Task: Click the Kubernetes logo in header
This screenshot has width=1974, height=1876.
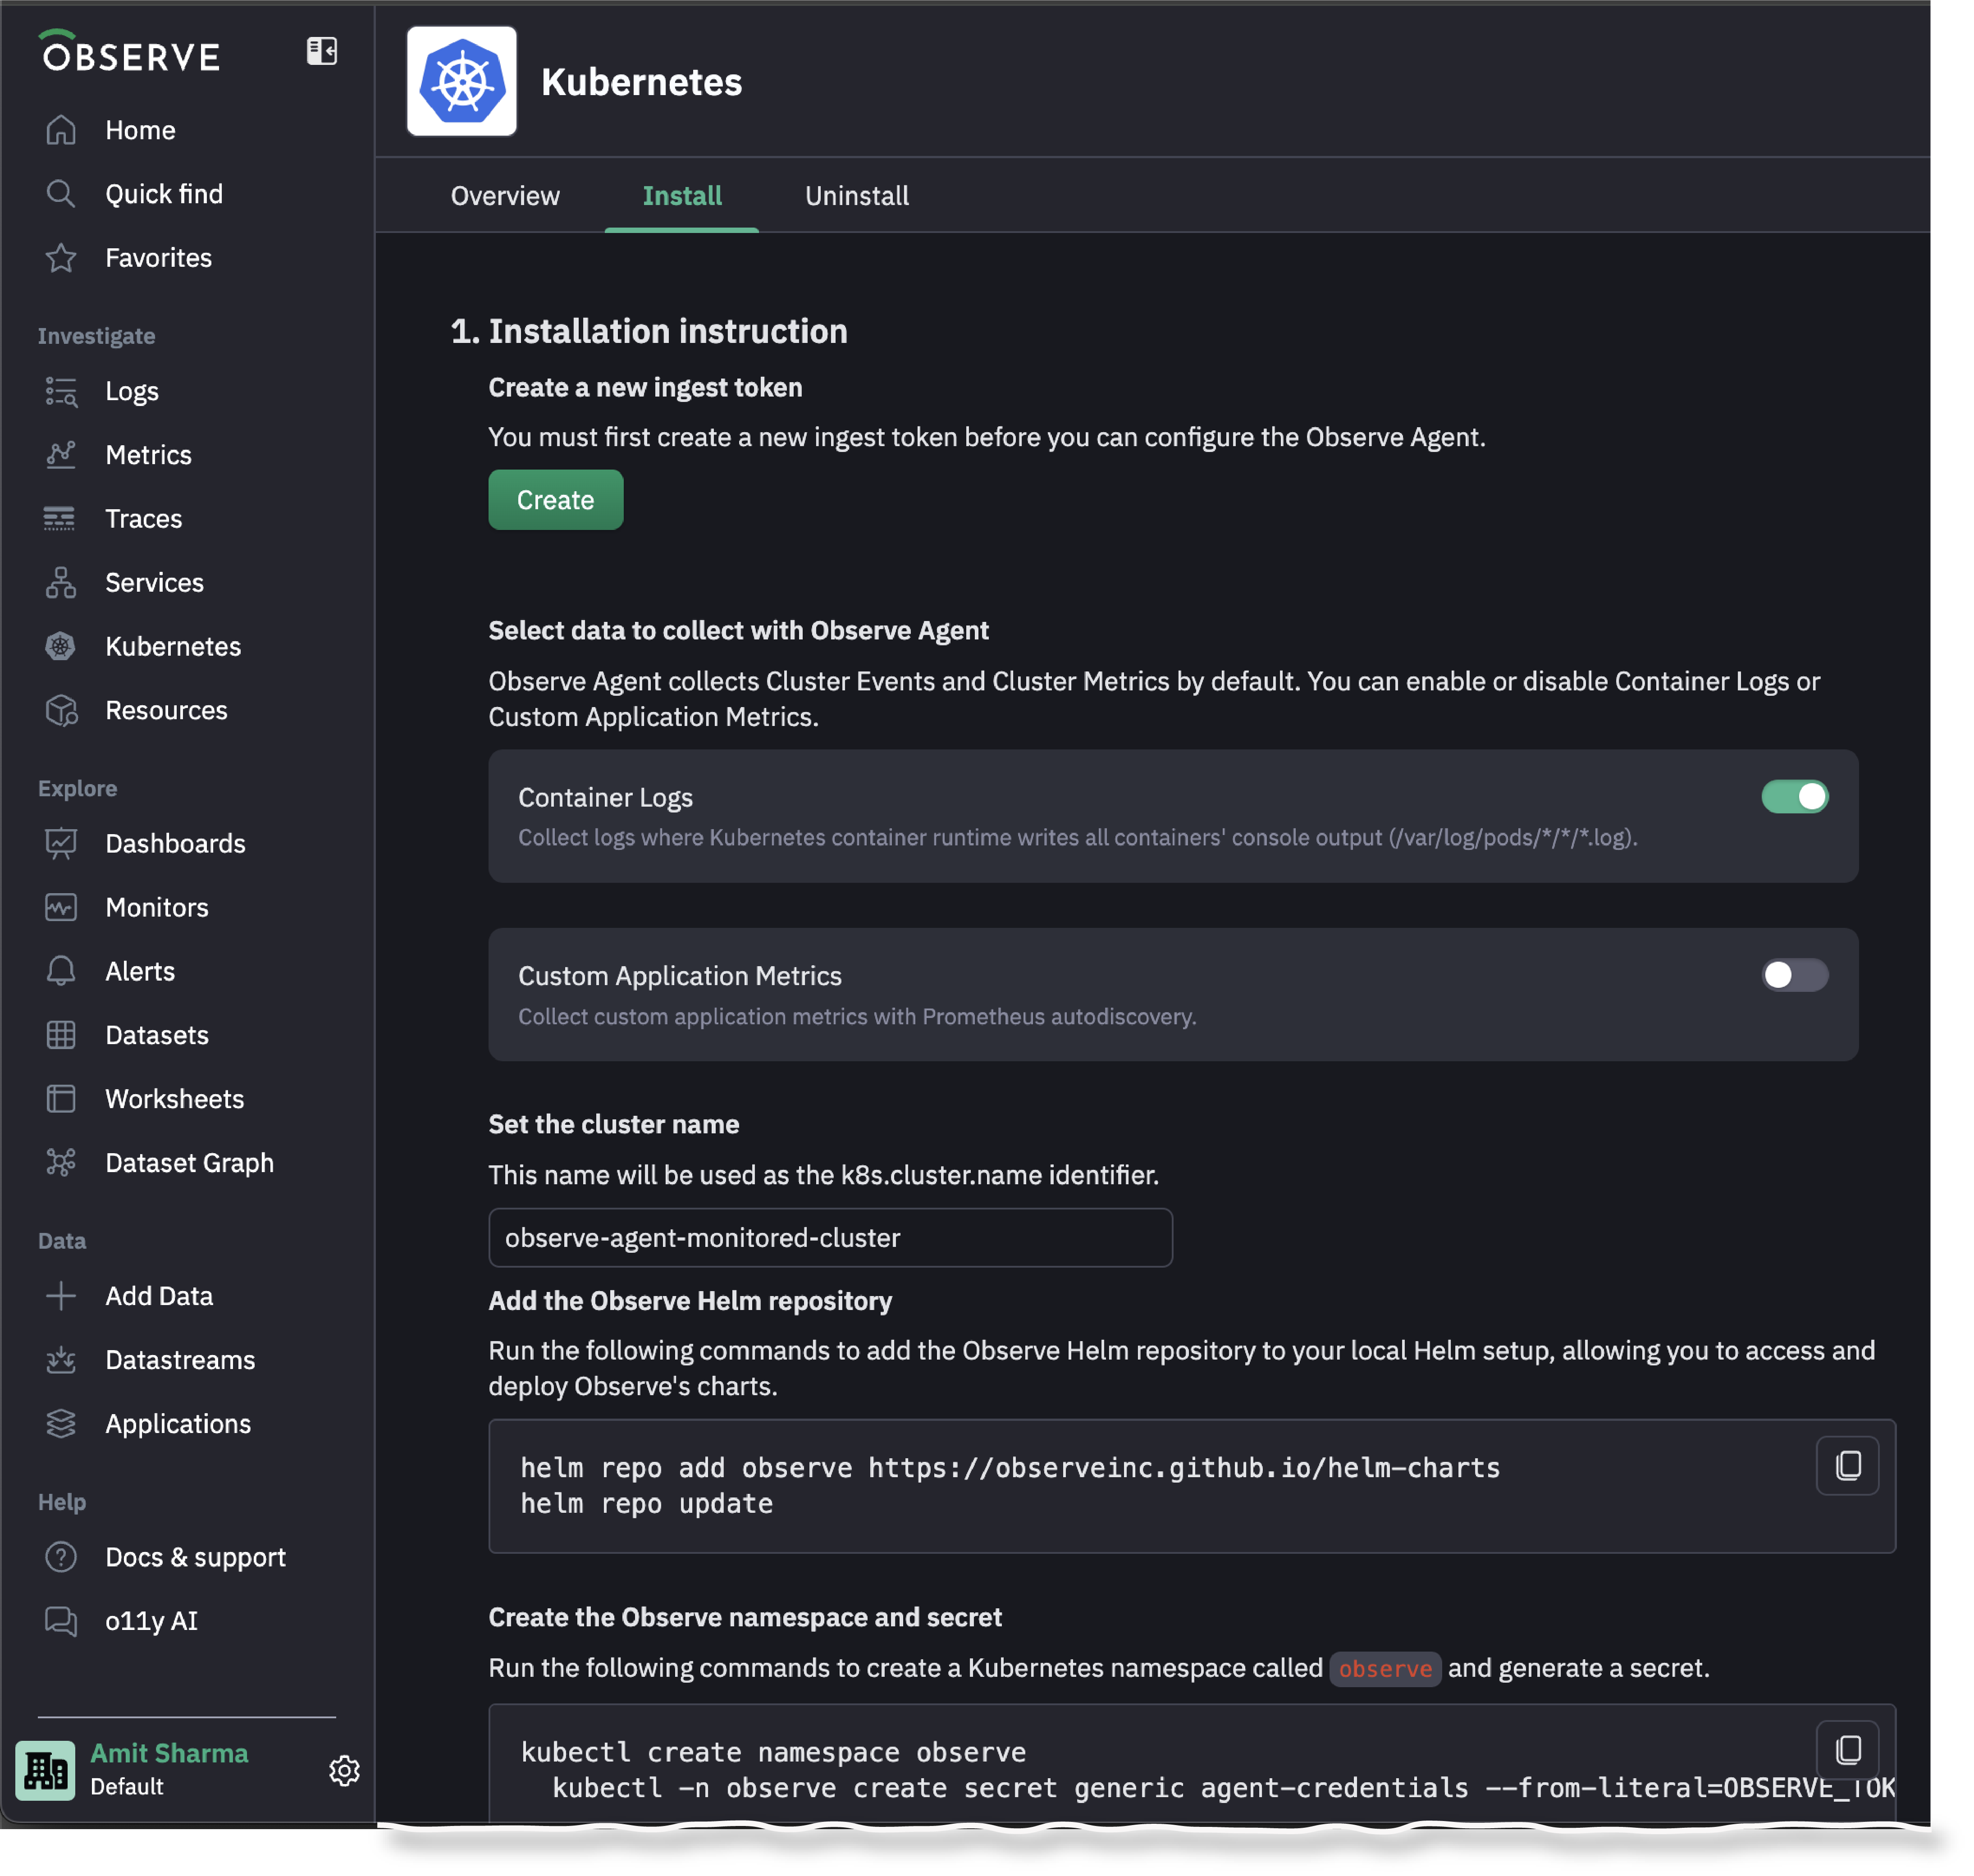Action: click(462, 82)
